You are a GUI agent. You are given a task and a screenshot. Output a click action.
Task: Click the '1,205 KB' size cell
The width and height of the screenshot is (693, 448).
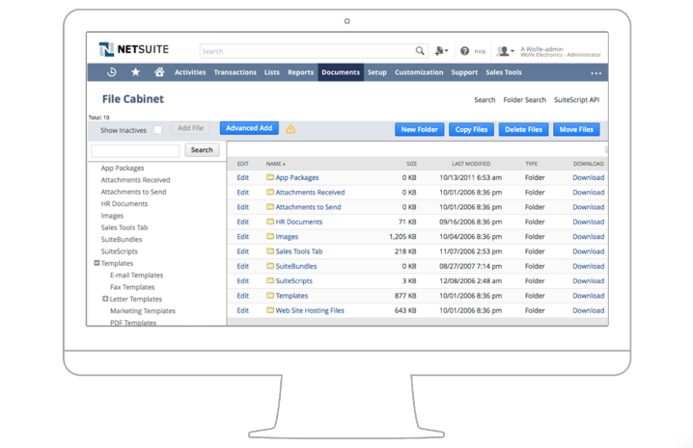tap(402, 237)
